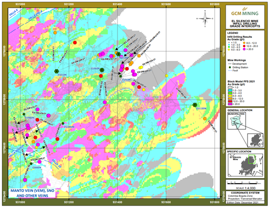Select the ES660N drilling station marker
Viewport: 269px width, 207px height.
point(31,164)
